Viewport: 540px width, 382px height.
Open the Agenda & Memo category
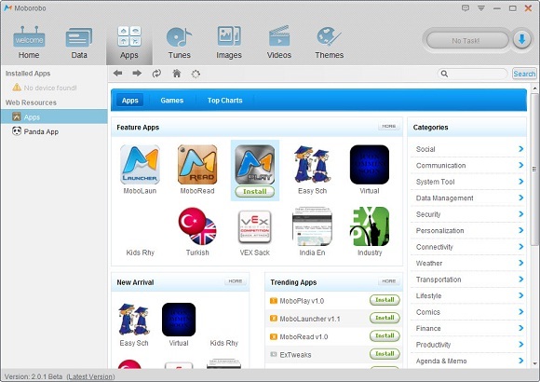click(468, 361)
